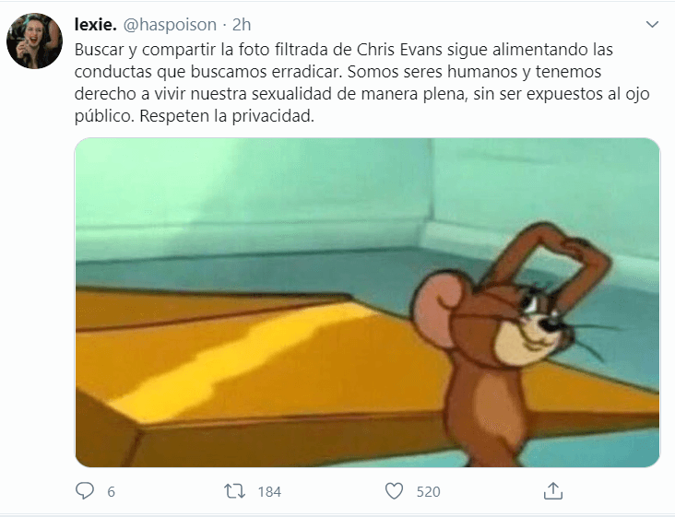Open the share tweet upload icon
The height and width of the screenshot is (517, 675).
point(553,491)
